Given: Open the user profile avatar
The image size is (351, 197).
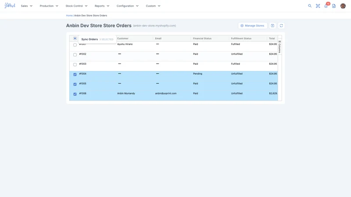Looking at the screenshot, I should coord(343,6).
